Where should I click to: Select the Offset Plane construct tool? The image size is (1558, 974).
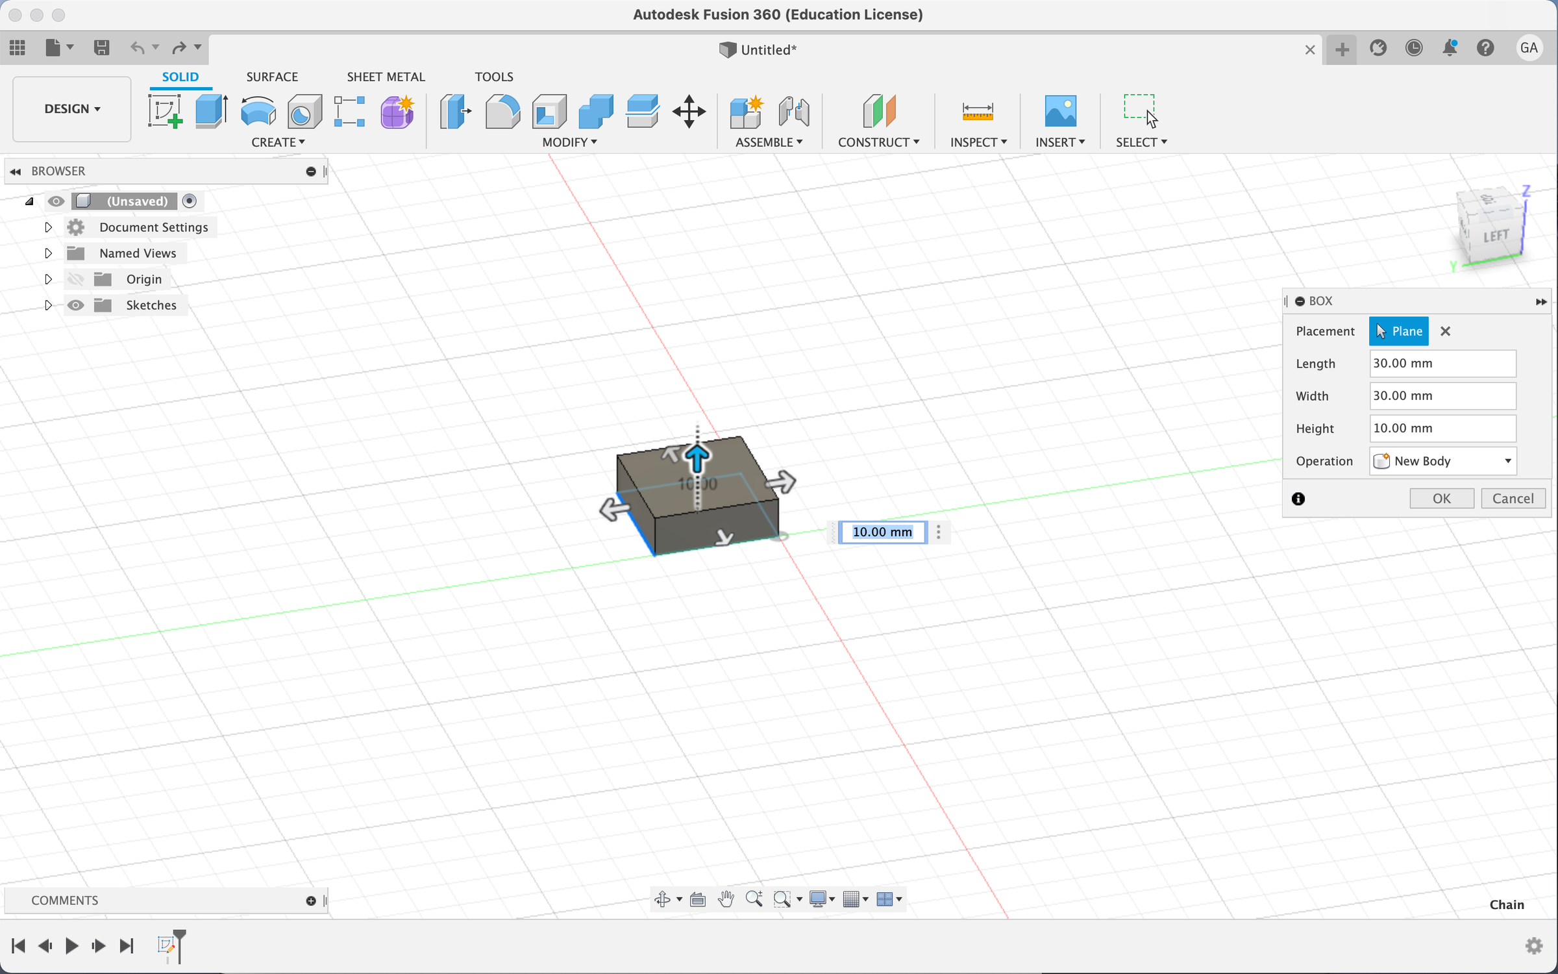coord(879,111)
